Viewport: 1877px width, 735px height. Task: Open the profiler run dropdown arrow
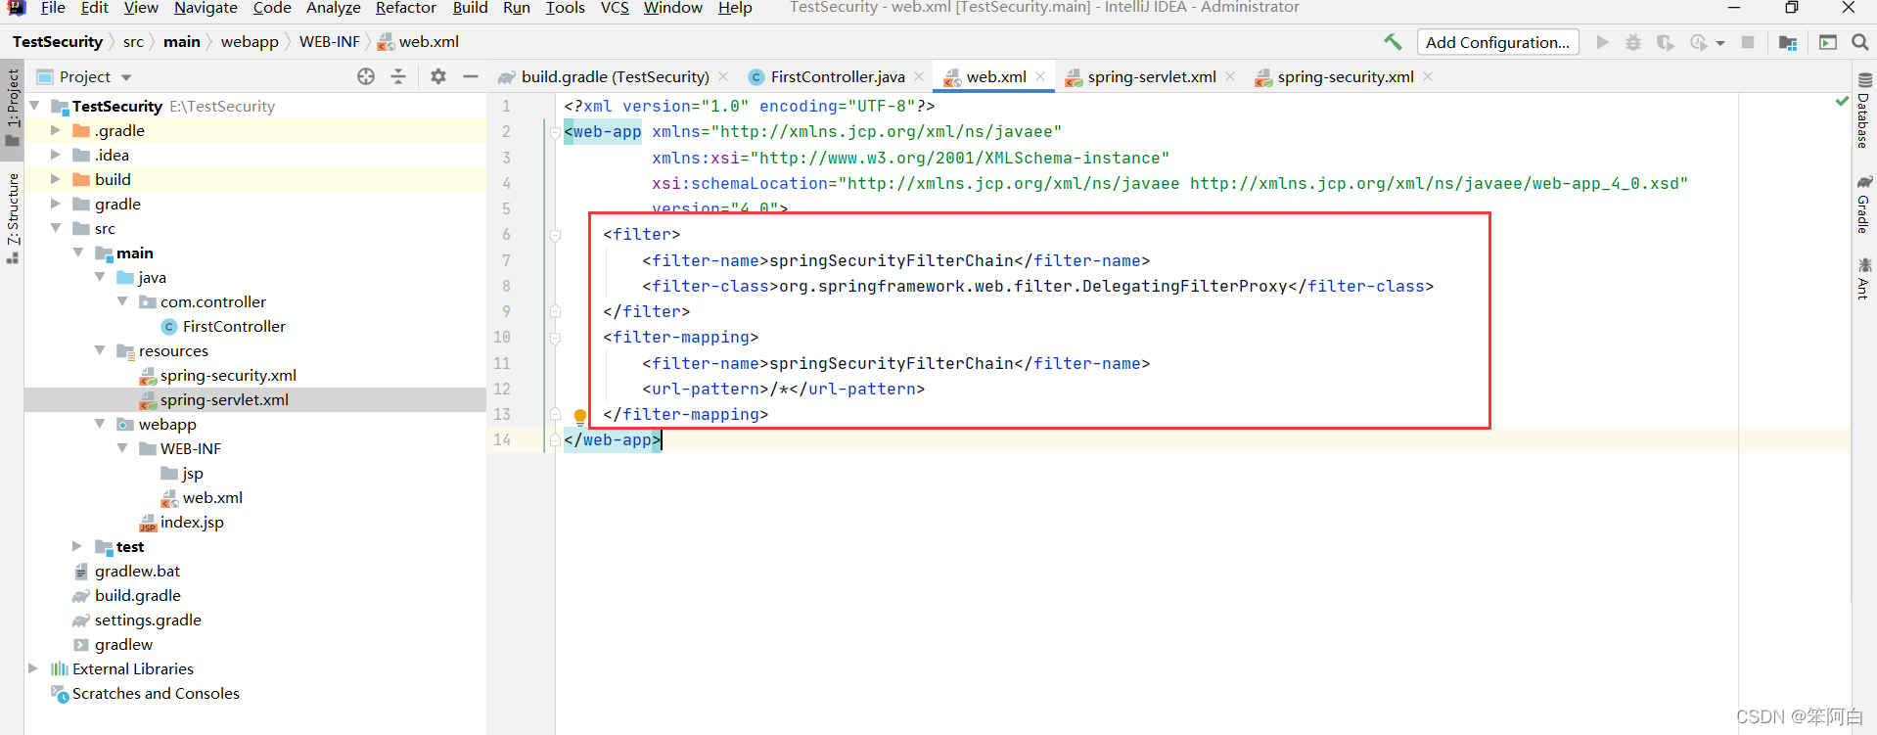[x=1720, y=43]
